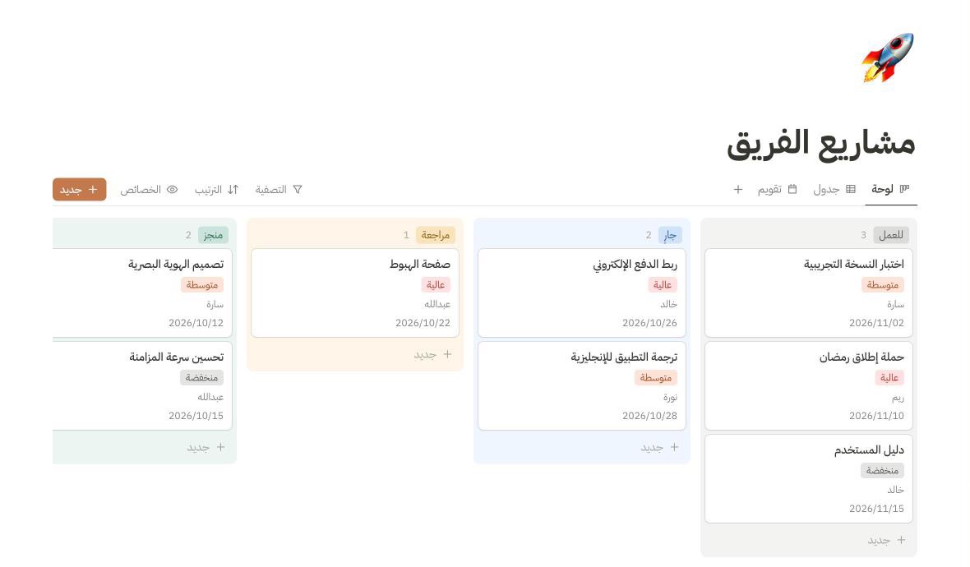This screenshot has width=970, height=567.
Task: Add a new view with the plus icon
Action: 738,189
